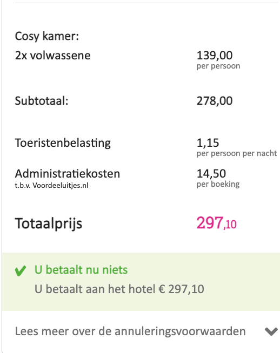Click the pink 297,10 total price

point(216,223)
